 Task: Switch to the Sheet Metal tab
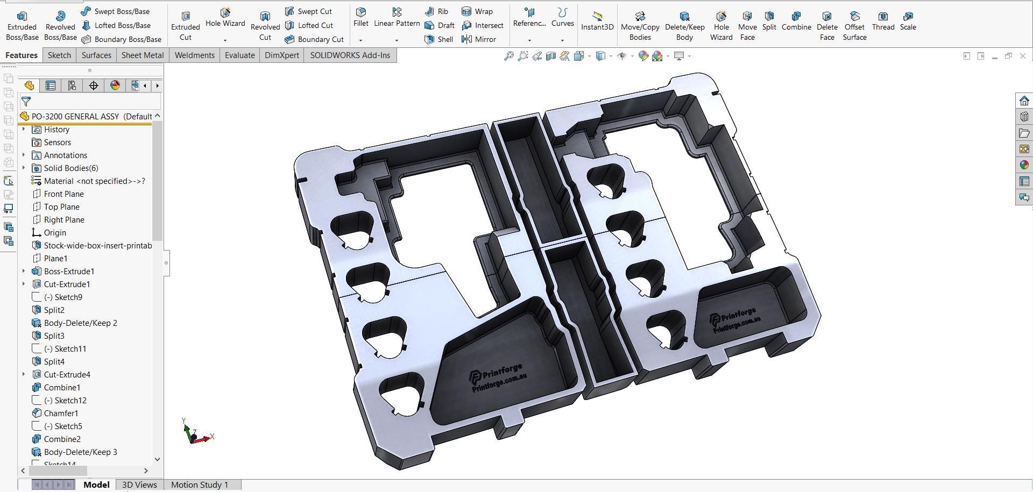pos(143,55)
